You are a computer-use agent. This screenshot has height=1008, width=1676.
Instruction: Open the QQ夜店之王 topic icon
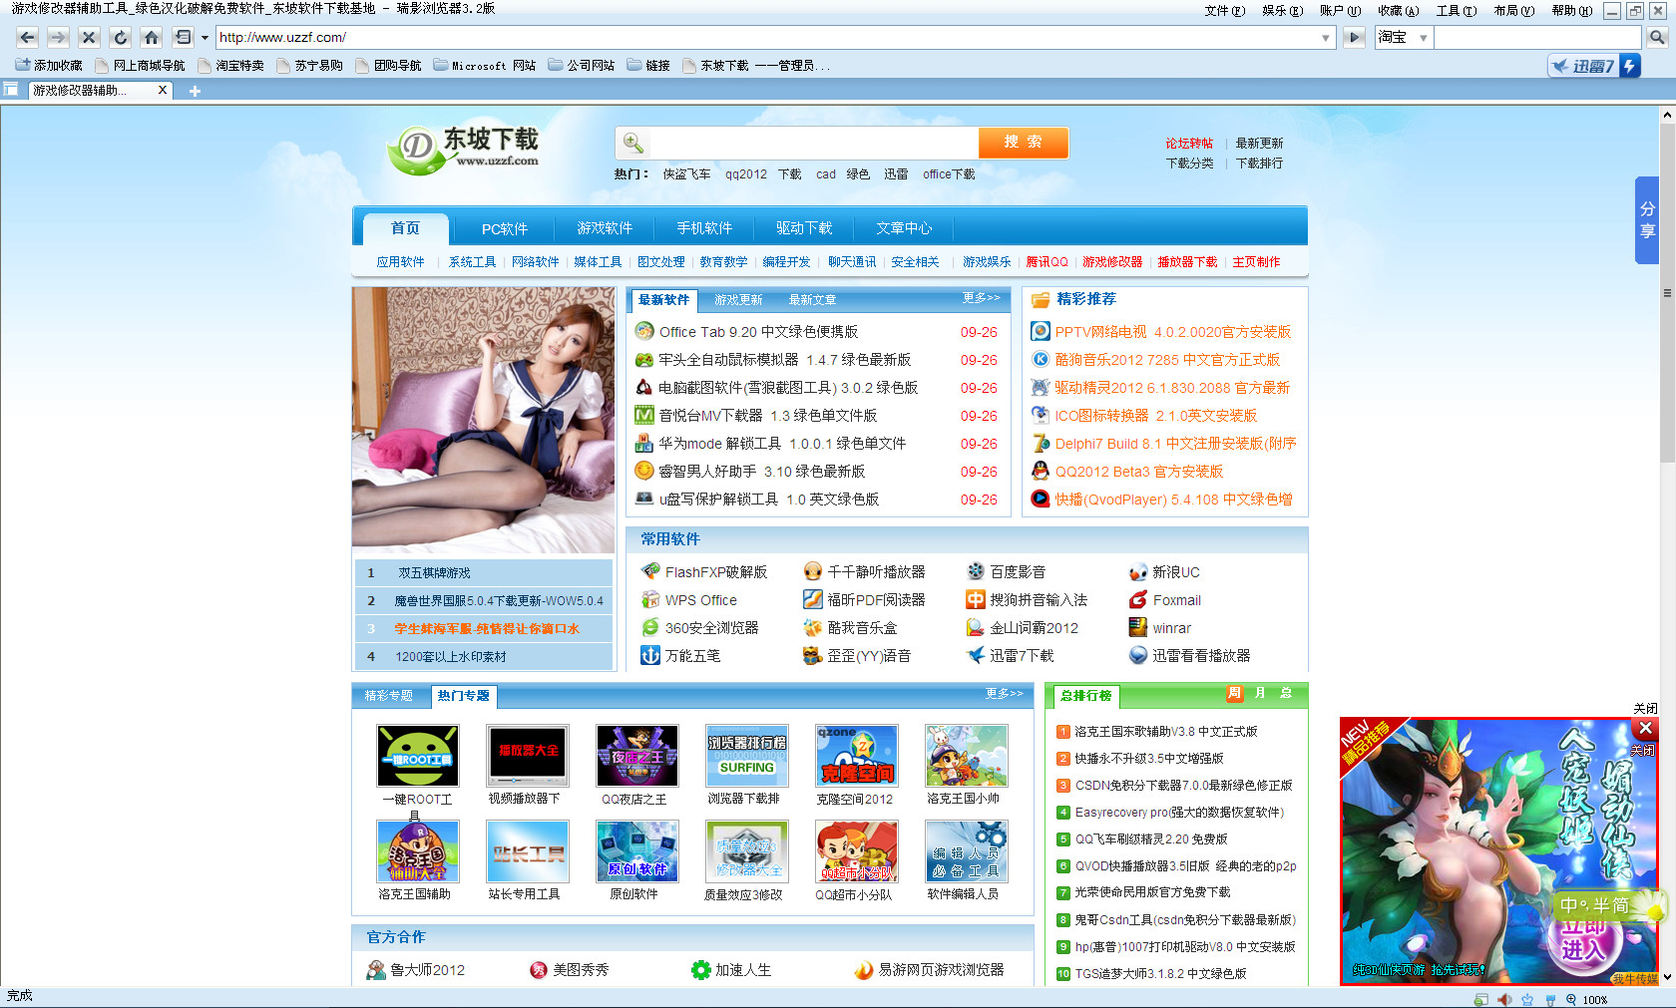click(x=637, y=755)
